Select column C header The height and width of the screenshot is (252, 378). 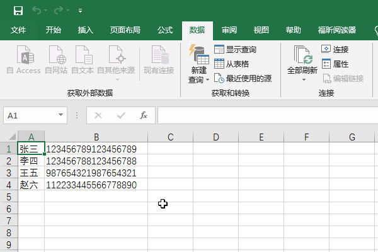(171, 137)
